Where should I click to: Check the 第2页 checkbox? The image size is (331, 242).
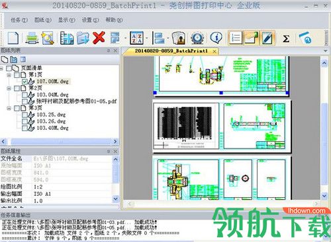(x=17, y=88)
